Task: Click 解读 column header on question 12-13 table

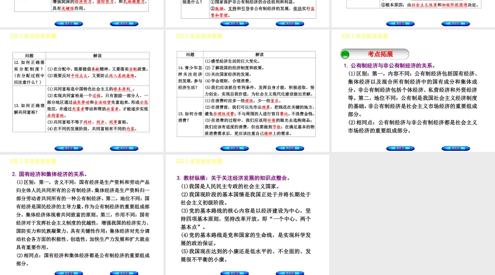Action: coord(98,55)
